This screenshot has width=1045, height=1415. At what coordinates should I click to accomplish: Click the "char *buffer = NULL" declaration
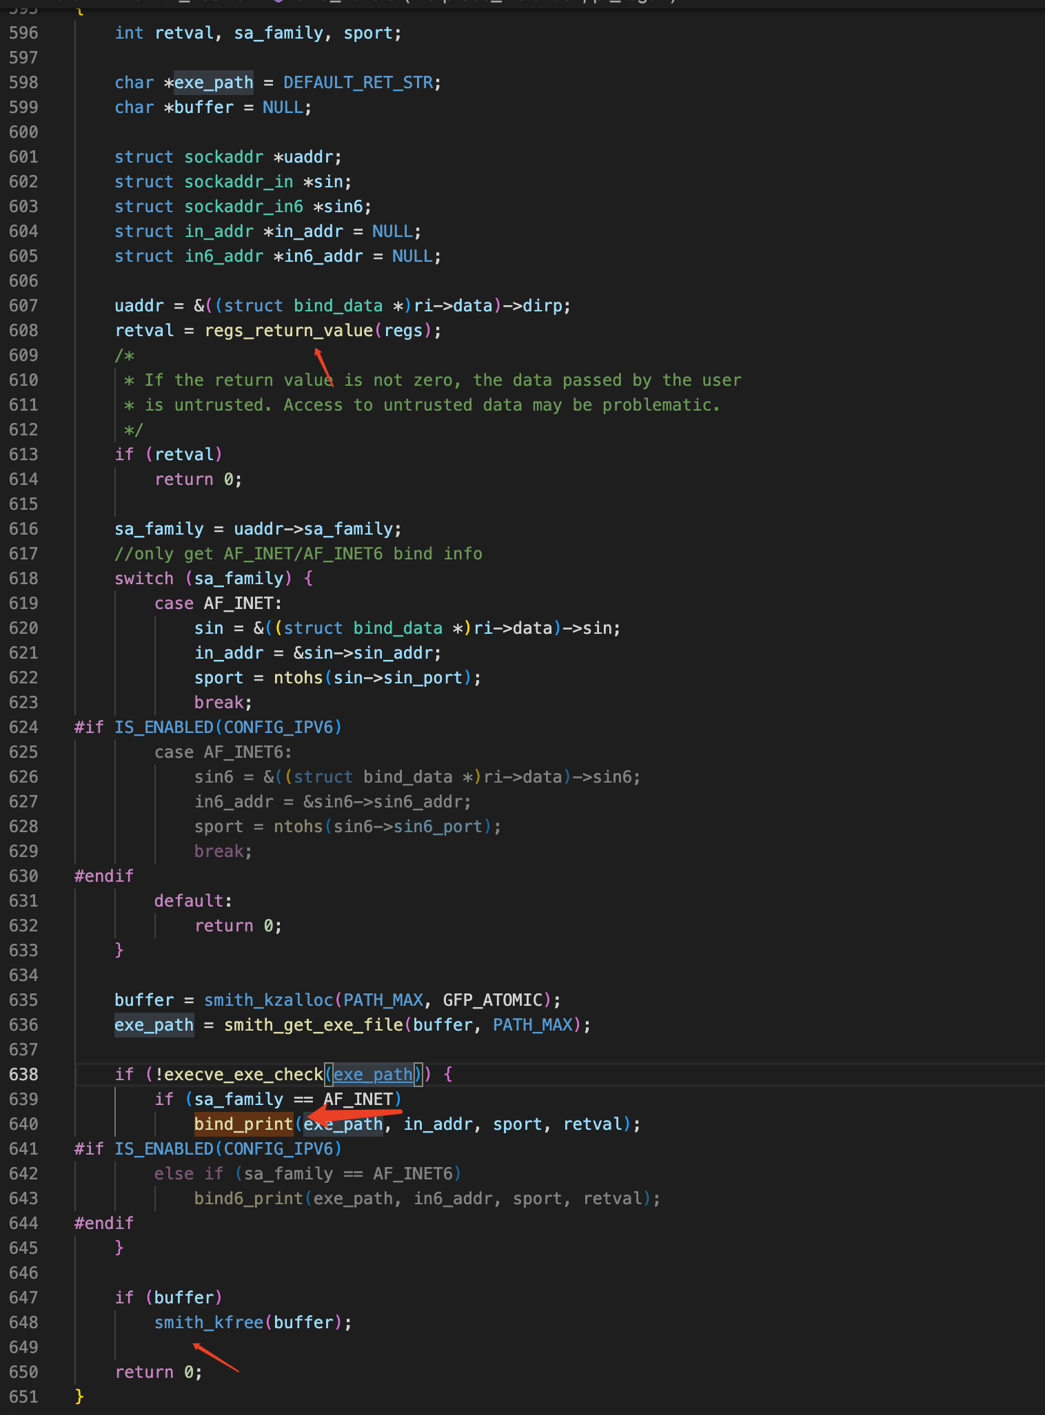click(x=213, y=107)
